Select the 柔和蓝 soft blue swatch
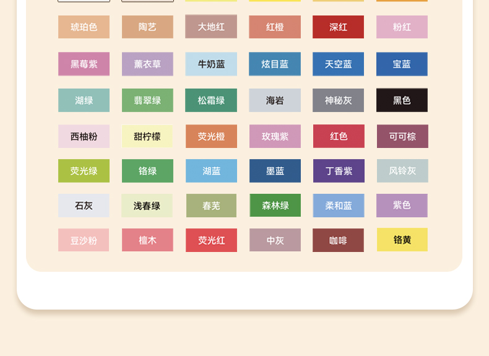489x356 pixels. pyautogui.click(x=339, y=206)
